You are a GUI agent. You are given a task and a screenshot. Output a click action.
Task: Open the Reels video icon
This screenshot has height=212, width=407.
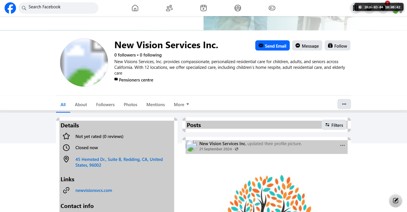pos(204,8)
